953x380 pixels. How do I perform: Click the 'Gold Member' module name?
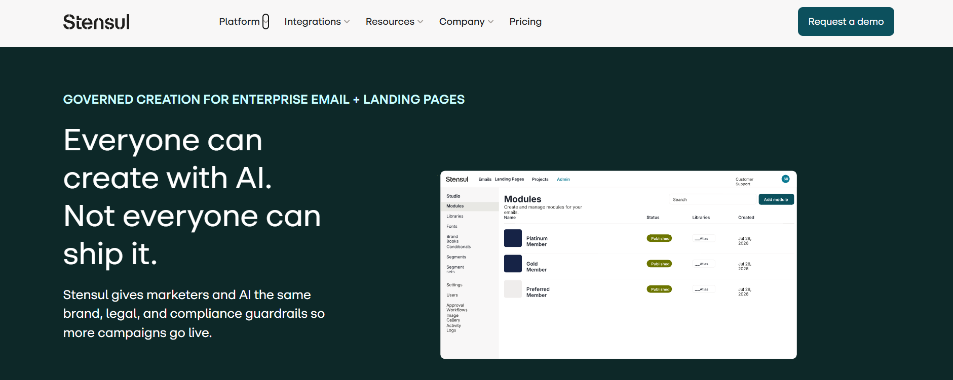click(537, 267)
